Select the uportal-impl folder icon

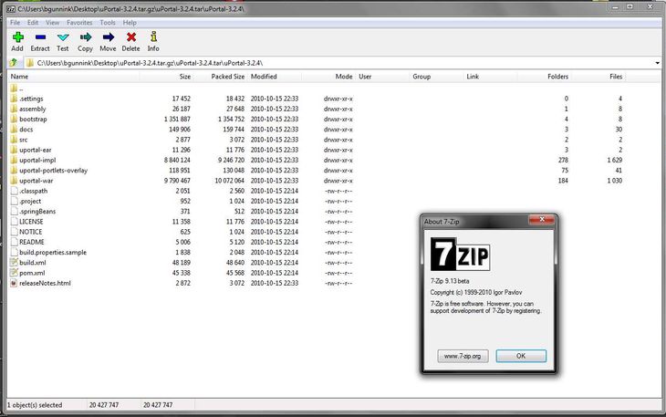pyautogui.click(x=14, y=160)
